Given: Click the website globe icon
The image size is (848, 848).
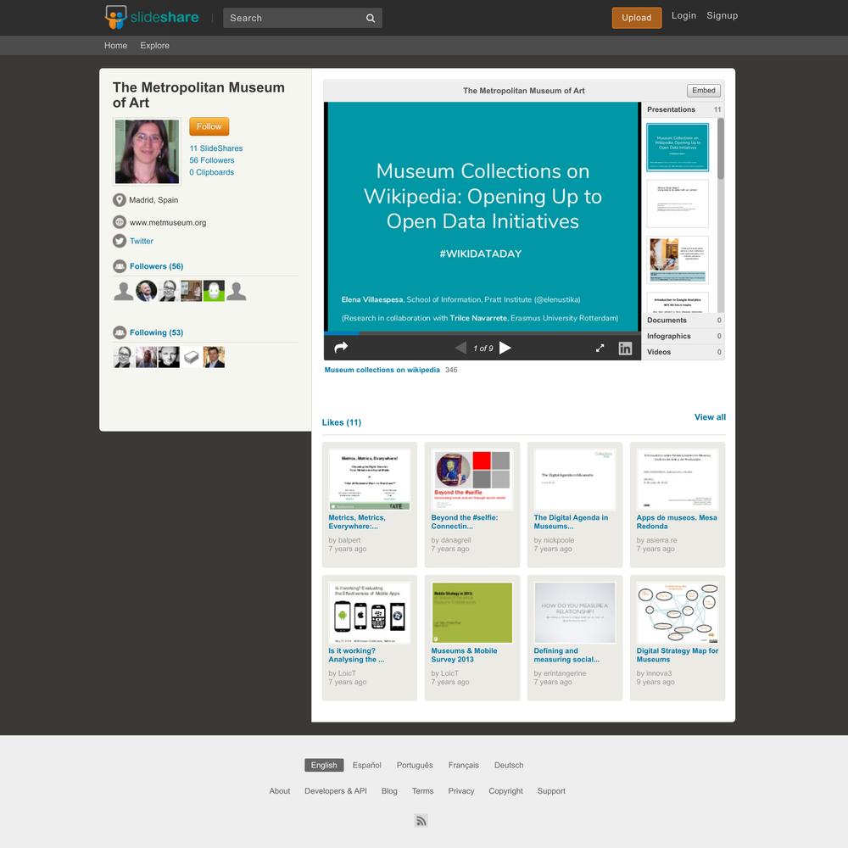Looking at the screenshot, I should coord(120,222).
